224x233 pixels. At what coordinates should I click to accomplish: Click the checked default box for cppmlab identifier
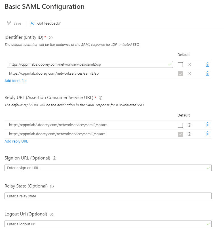pos(180,74)
